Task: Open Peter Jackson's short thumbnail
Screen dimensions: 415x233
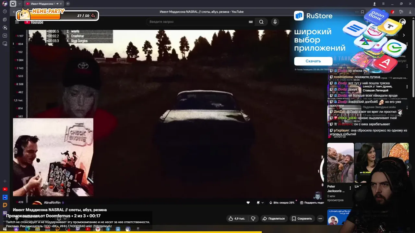Action: click(x=340, y=163)
